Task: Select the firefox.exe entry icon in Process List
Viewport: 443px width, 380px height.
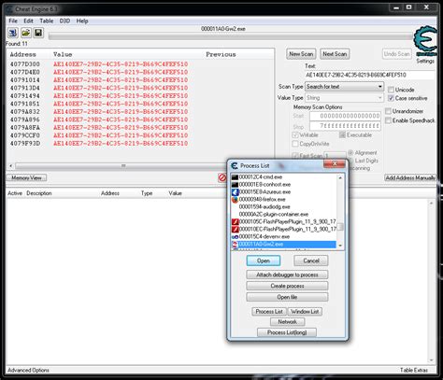Action: (235, 200)
